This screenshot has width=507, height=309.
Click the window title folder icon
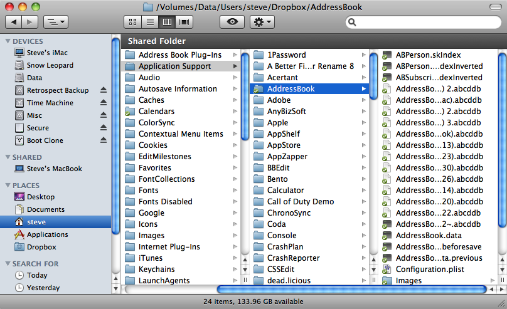click(x=147, y=7)
